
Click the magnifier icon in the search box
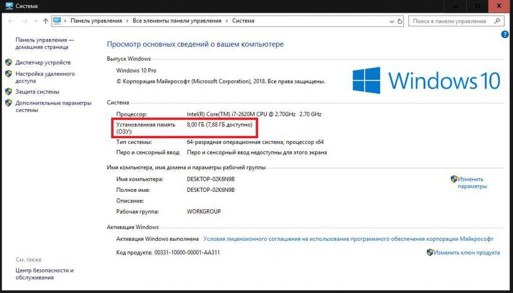point(497,21)
